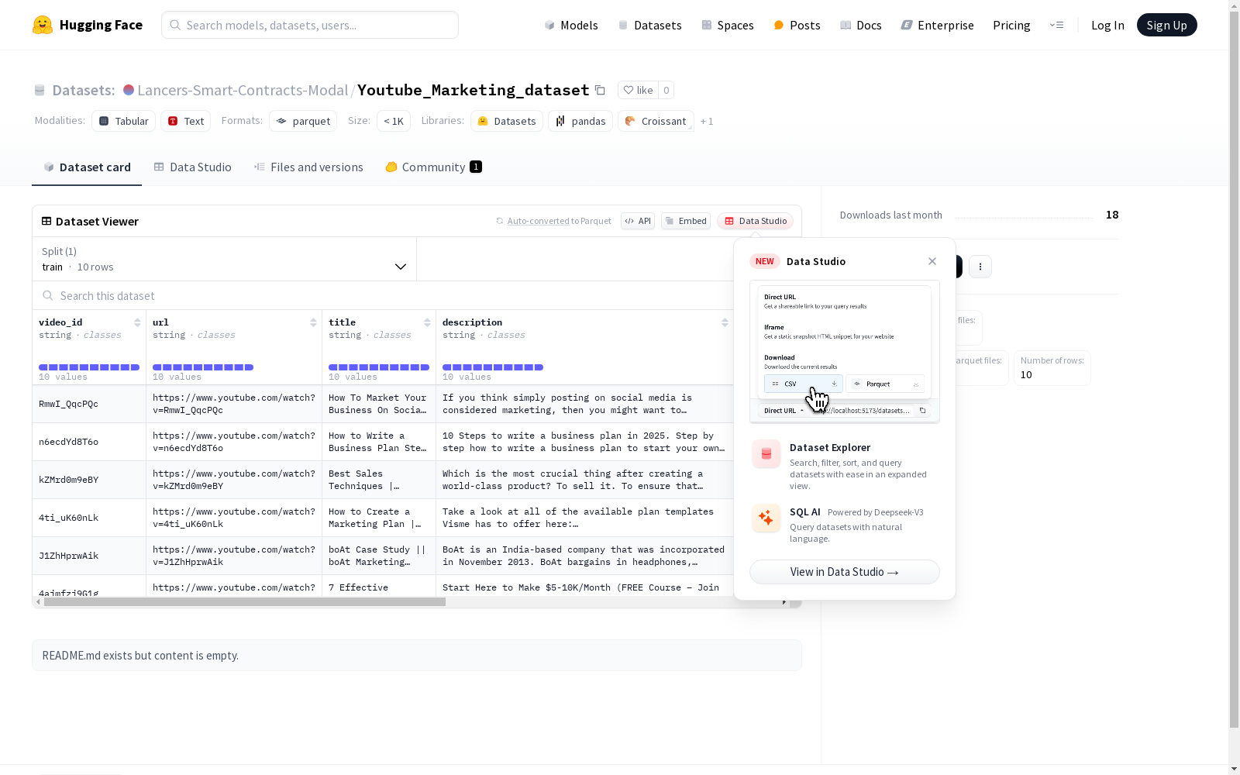
Task: Open Docs in the top navigation
Action: pyautogui.click(x=860, y=25)
